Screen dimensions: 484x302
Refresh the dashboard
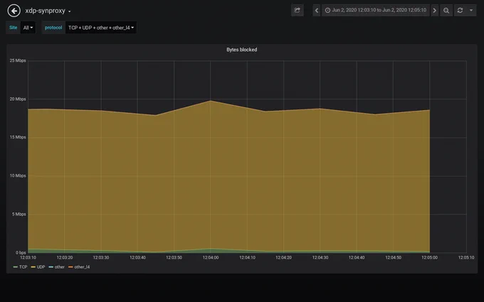tap(460, 10)
